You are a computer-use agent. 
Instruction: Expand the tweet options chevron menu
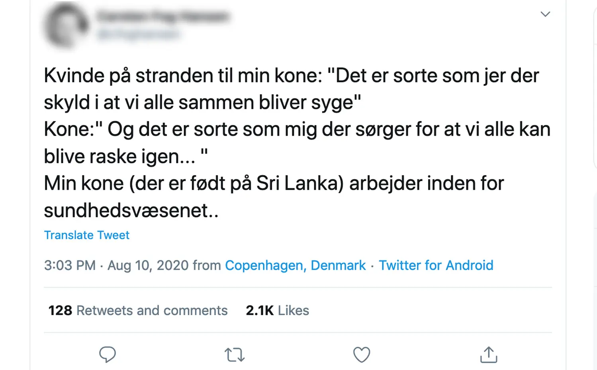(545, 14)
